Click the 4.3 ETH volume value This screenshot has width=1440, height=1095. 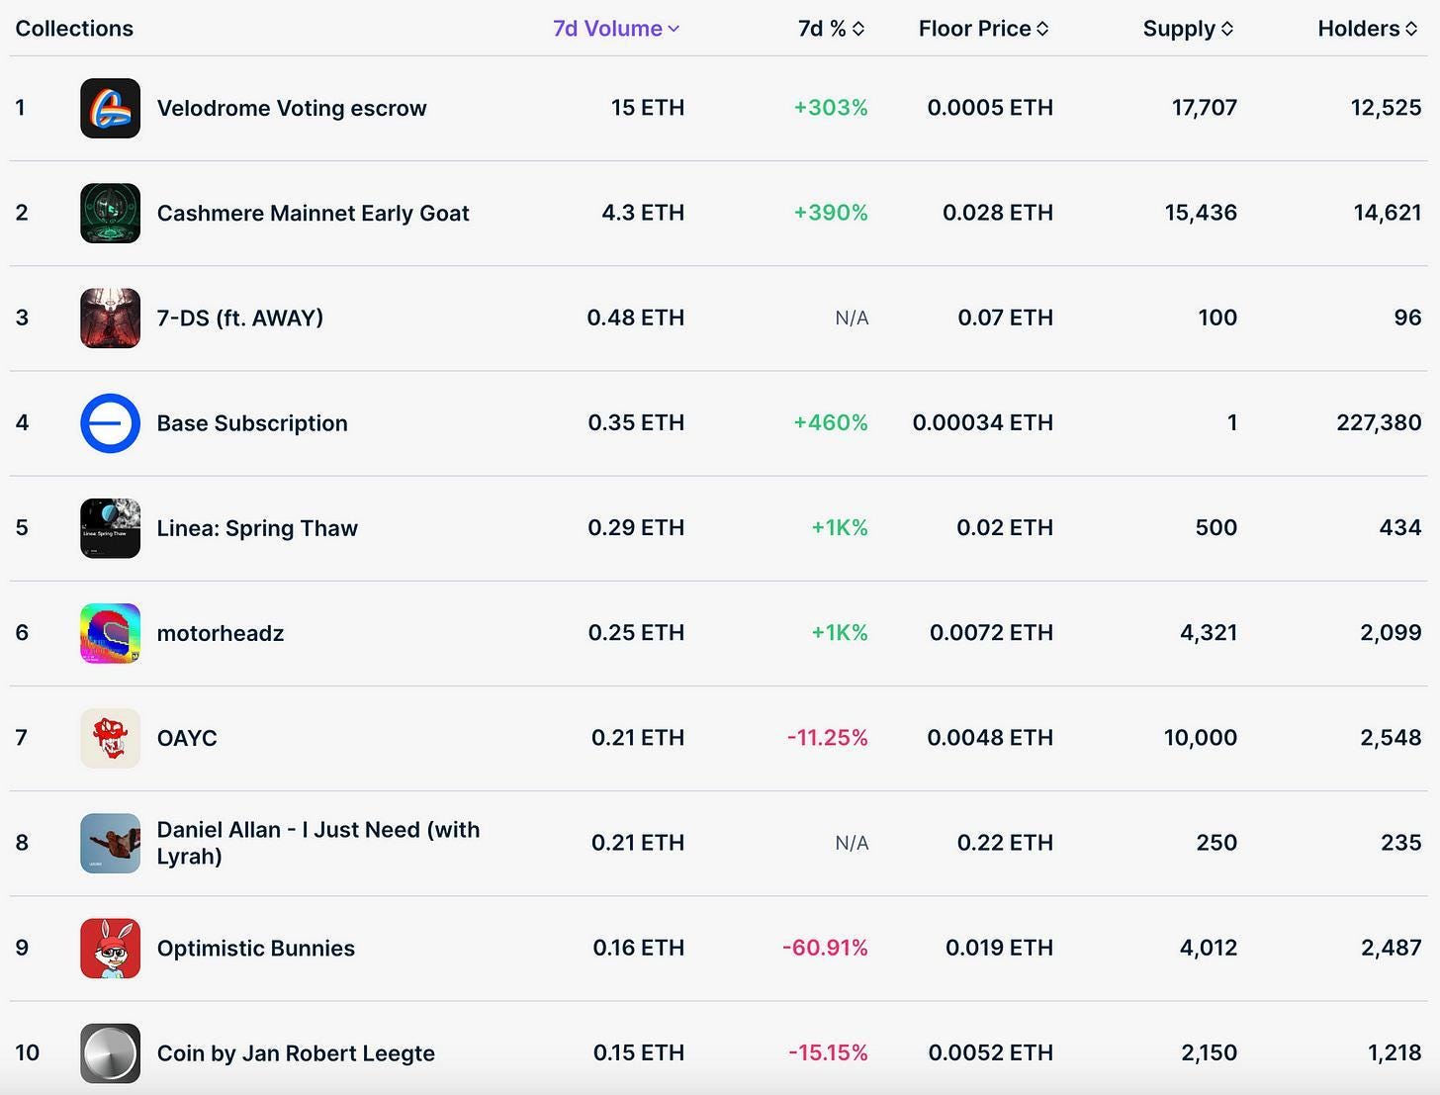643,213
